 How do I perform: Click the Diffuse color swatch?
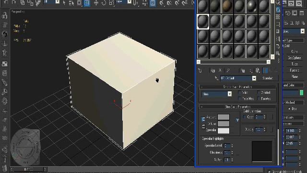pos(224,124)
